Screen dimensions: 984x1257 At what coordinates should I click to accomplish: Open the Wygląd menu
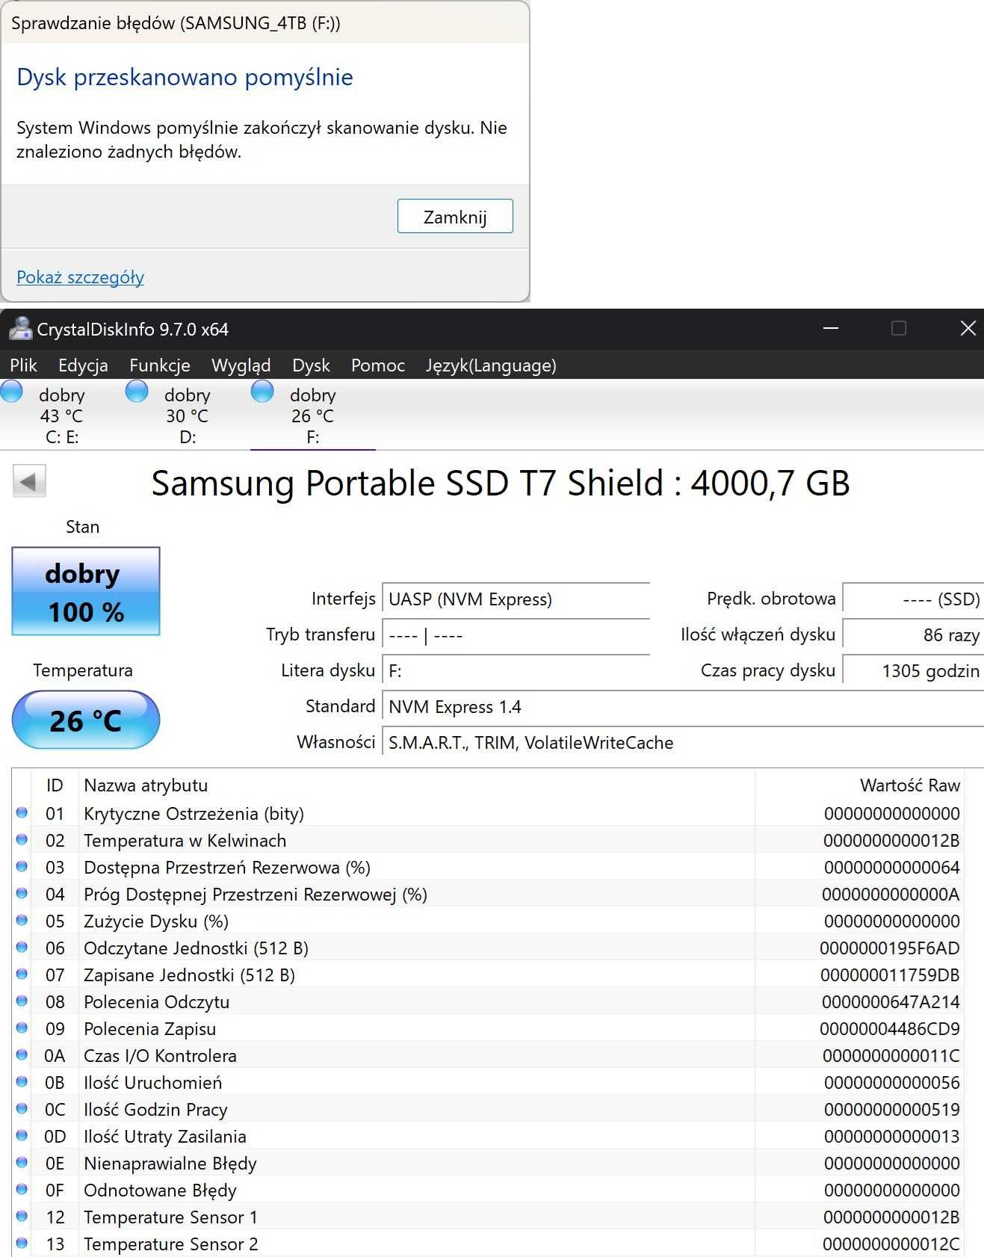coord(241,365)
